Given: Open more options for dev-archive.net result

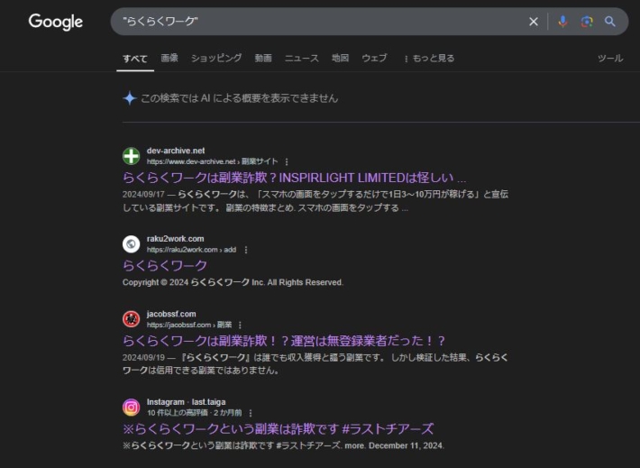Looking at the screenshot, I should pyautogui.click(x=287, y=162).
